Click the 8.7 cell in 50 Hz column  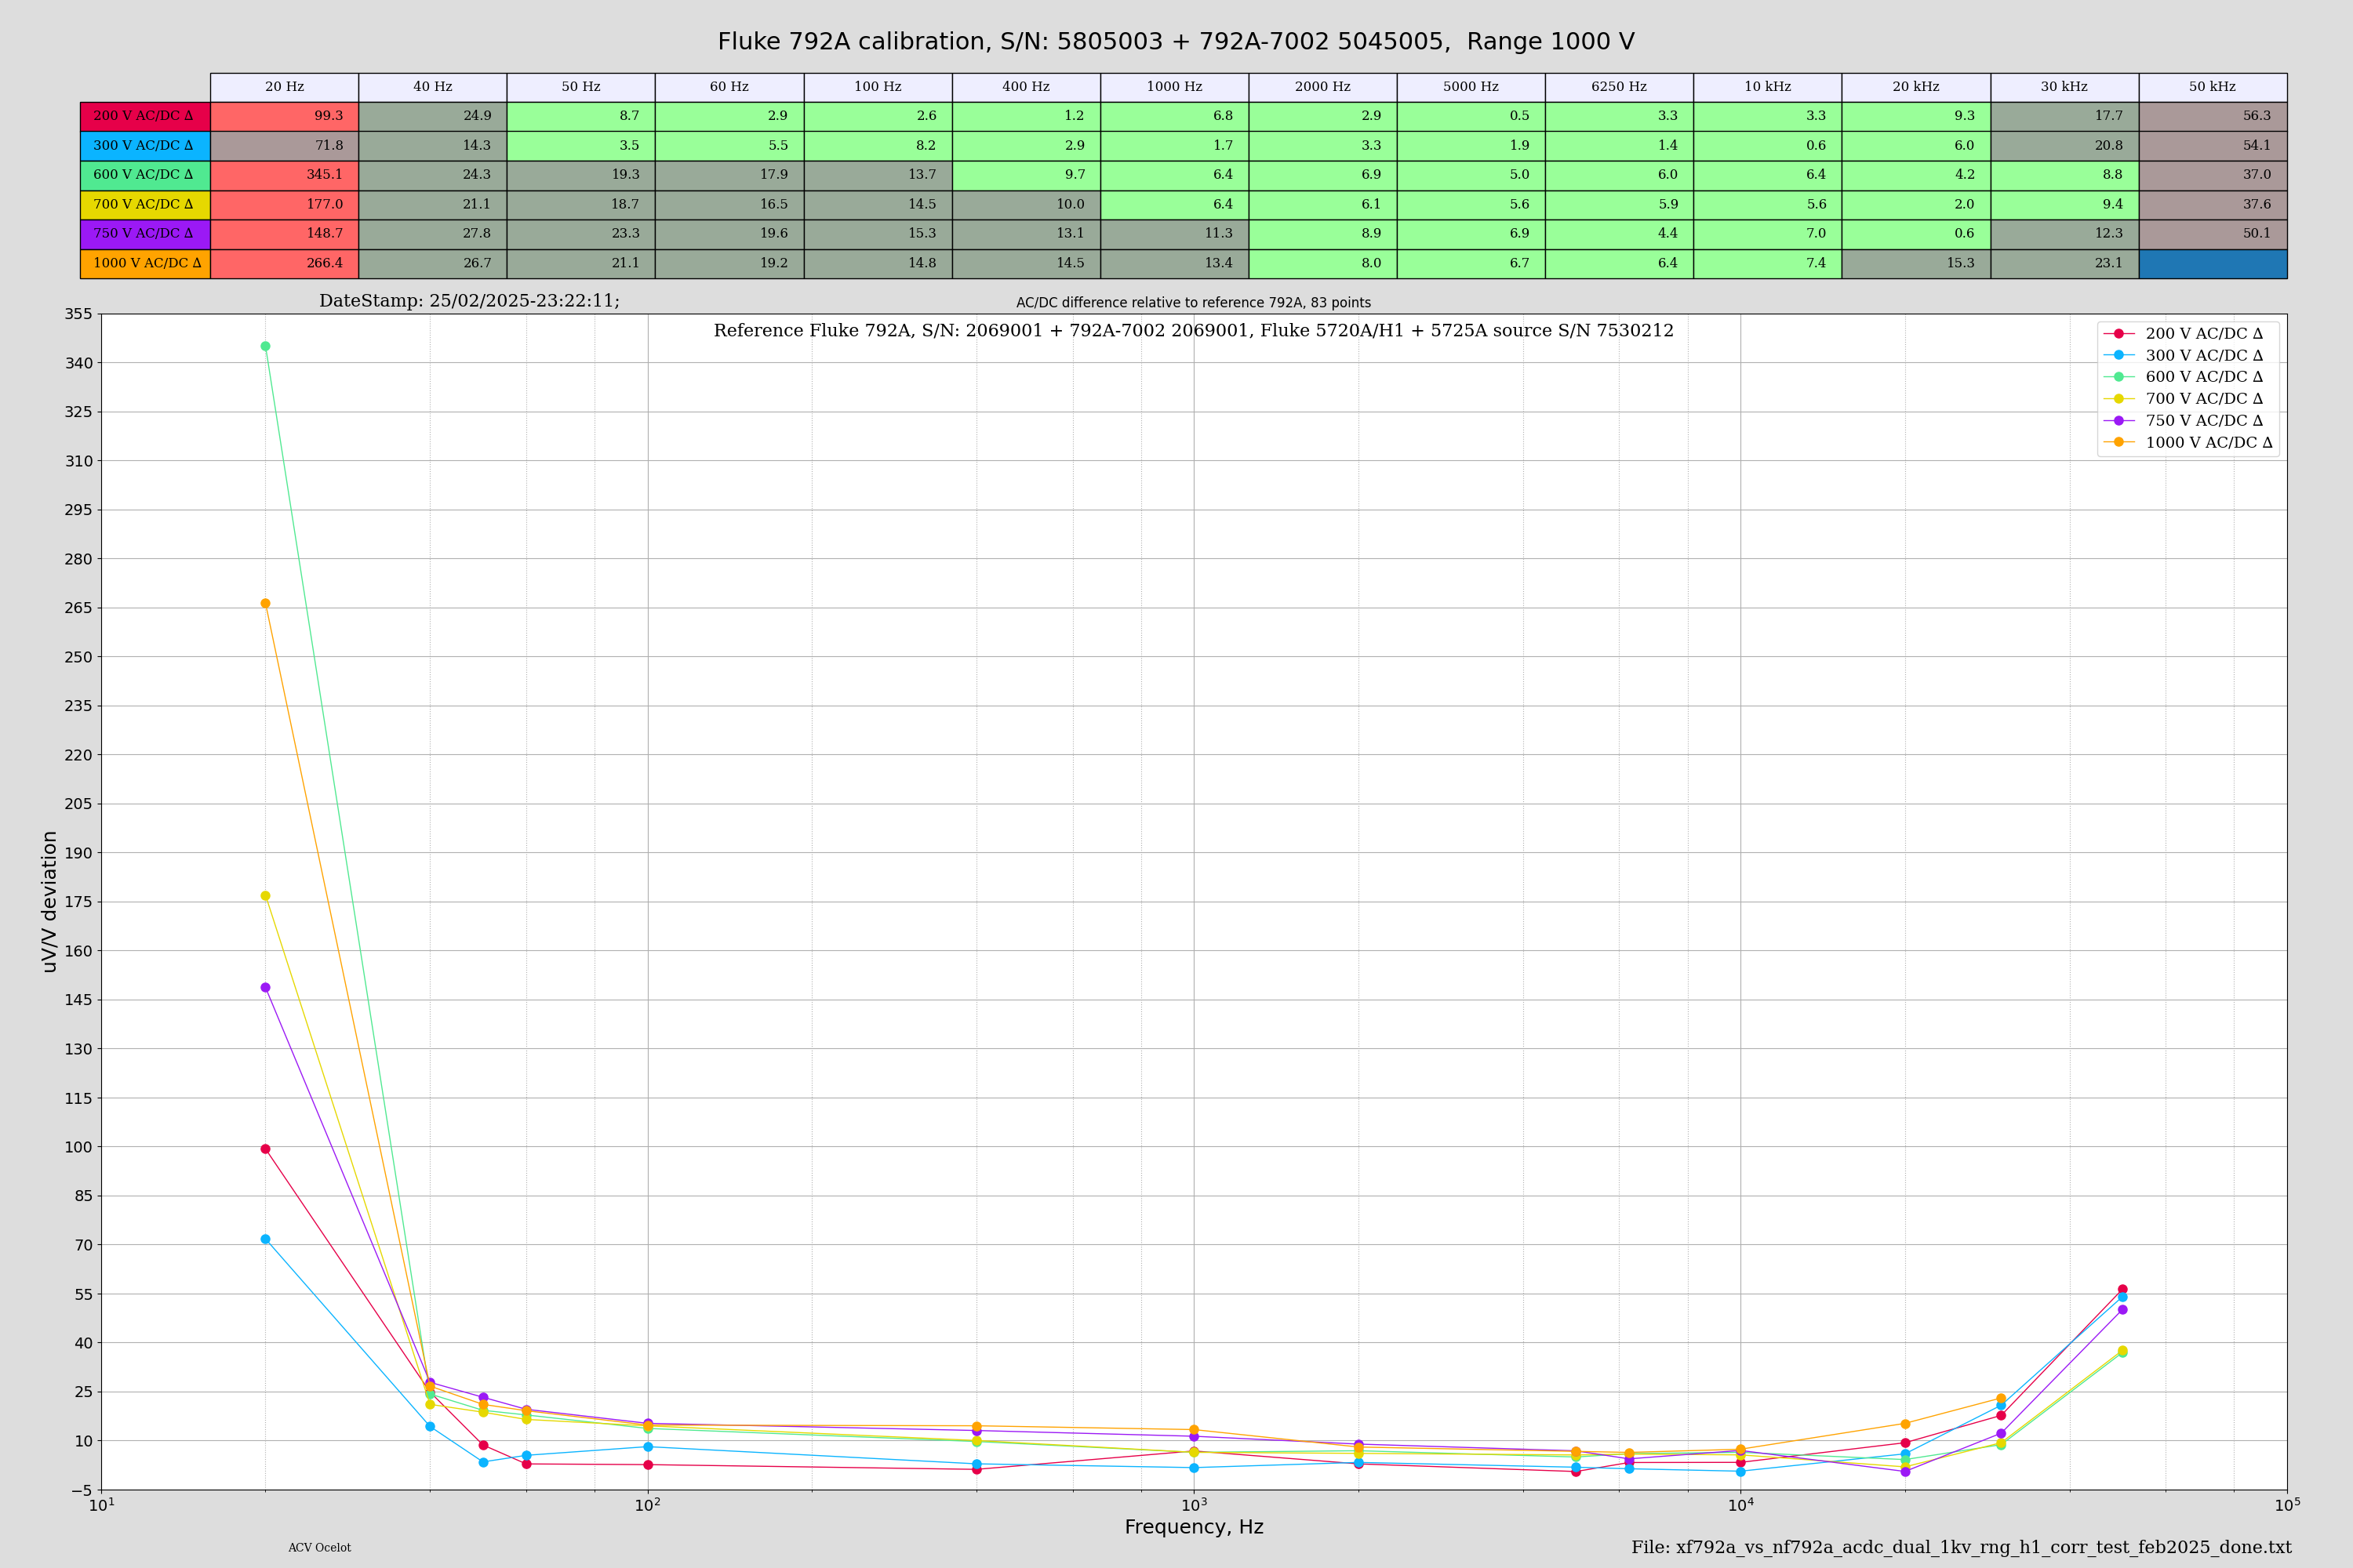581,116
